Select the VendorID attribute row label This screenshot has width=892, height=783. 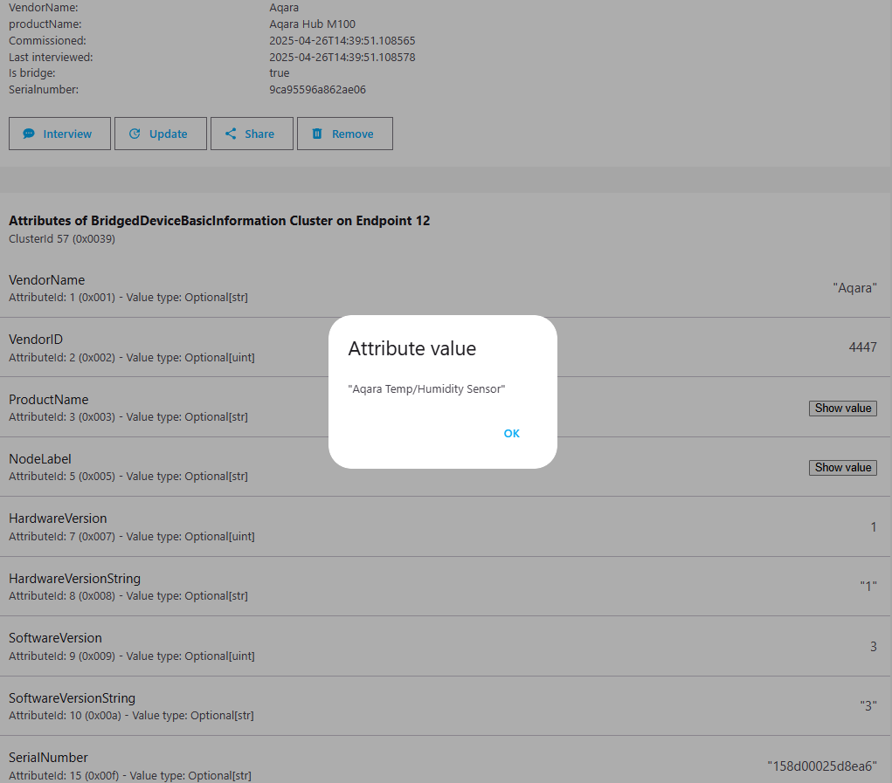pos(36,340)
